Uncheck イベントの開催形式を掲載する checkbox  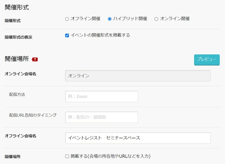(67, 35)
